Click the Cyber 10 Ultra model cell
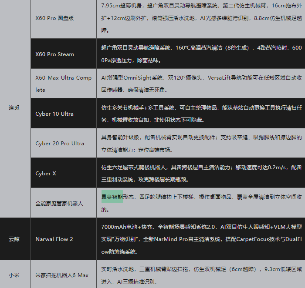 [54, 114]
